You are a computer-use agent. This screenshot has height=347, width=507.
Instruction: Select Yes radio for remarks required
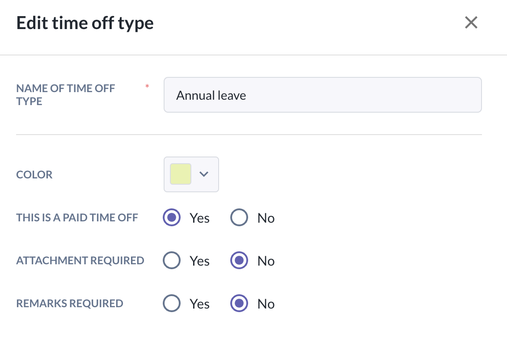point(172,304)
